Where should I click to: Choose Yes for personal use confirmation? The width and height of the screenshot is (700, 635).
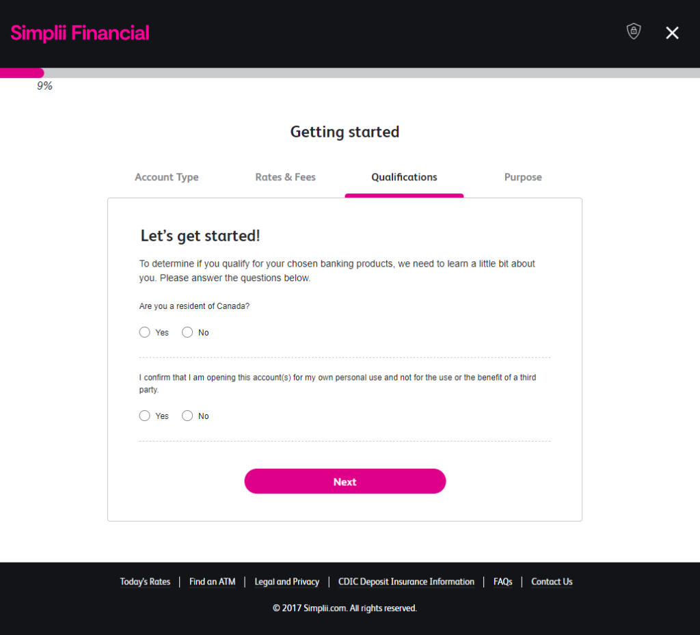(145, 416)
